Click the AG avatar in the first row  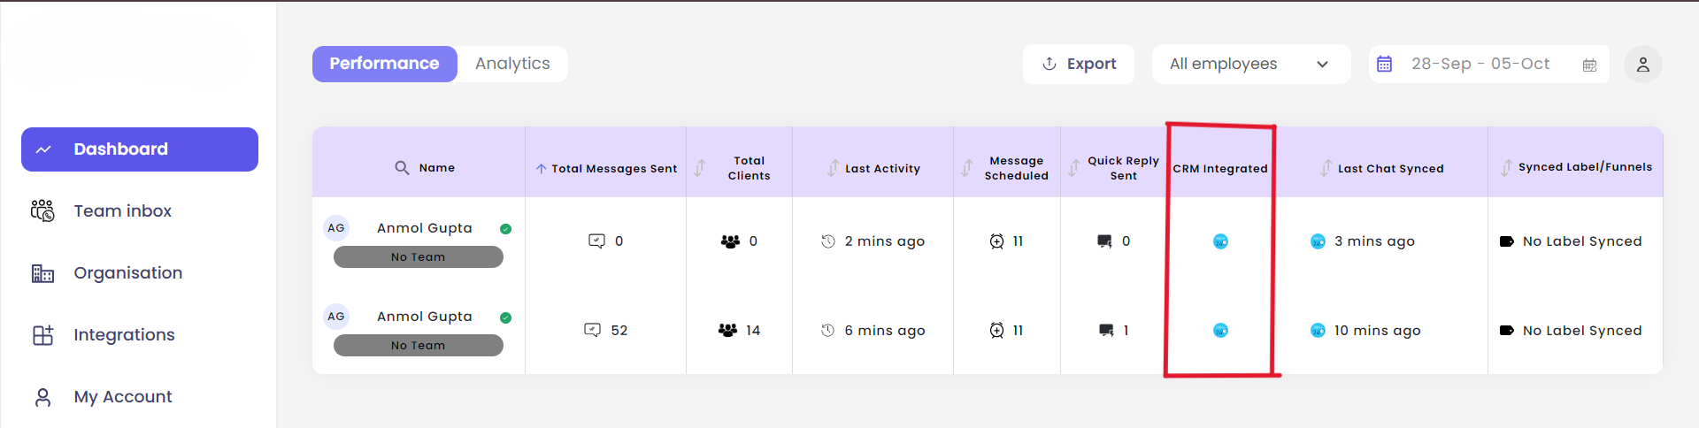[336, 228]
